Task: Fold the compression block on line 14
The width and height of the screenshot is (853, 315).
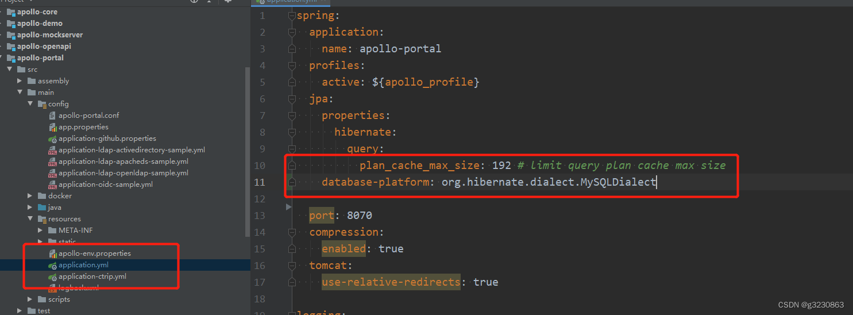Action: coord(292,233)
